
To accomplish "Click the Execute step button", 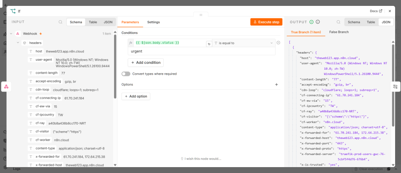I will point(266,22).
